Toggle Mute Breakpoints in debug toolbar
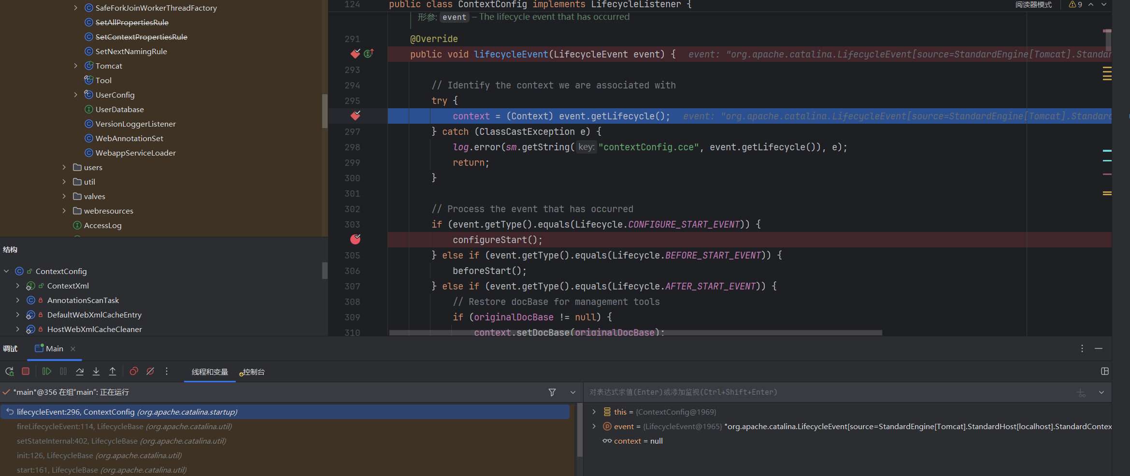1130x476 pixels. tap(150, 372)
